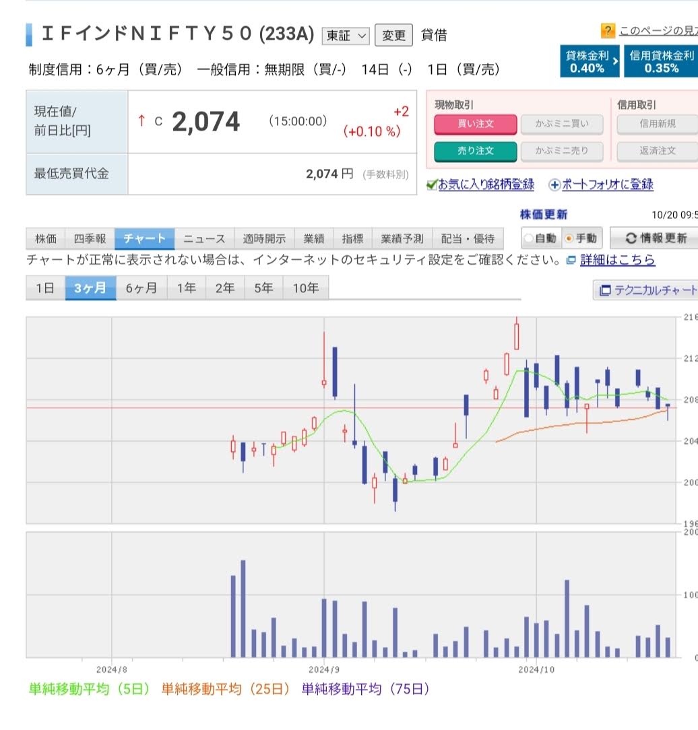Select 手動 price update radio button
This screenshot has height=730, width=698.
[569, 238]
